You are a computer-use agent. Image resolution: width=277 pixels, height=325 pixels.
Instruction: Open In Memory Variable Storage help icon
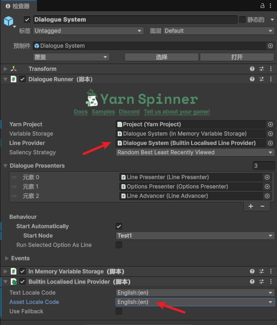point(252,271)
